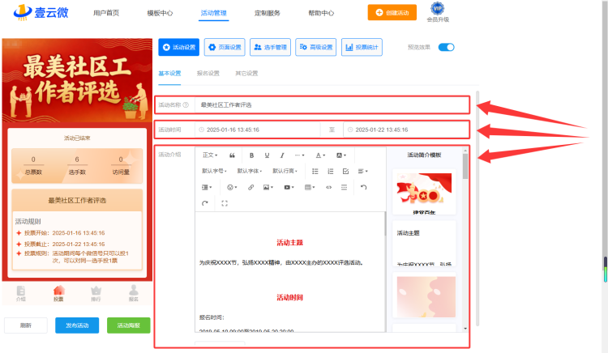This screenshot has width=608, height=353.
Task: Toggle fullscreen editor mode
Action: click(x=225, y=203)
